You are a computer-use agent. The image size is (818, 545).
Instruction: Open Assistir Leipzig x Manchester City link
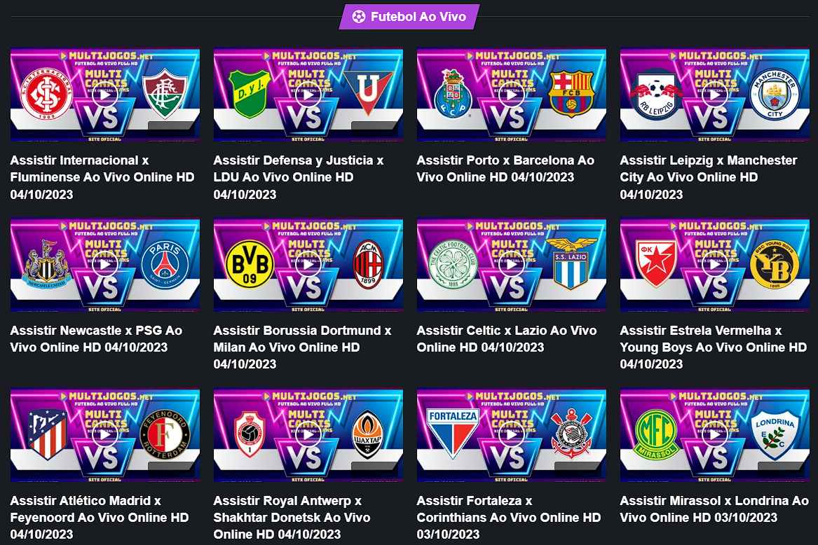(709, 177)
